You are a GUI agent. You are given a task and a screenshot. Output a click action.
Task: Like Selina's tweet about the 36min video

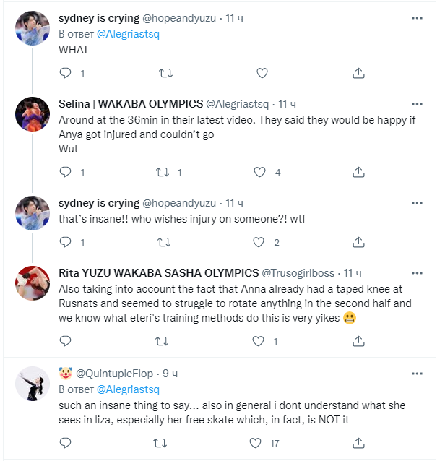[x=261, y=172]
